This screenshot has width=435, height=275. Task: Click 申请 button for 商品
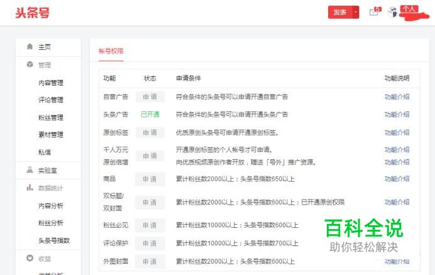pos(150,179)
